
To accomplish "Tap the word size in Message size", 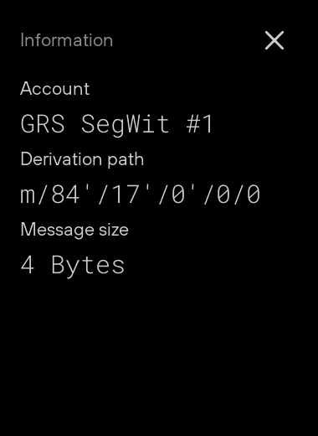I will 114,230.
